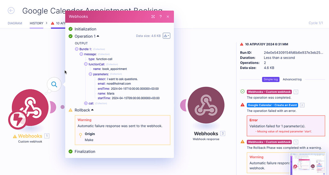Click the descr value text
This screenshot has width=329, height=175.
[x=122, y=79]
